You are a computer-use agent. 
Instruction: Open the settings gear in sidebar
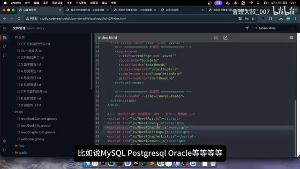[x=5, y=141]
